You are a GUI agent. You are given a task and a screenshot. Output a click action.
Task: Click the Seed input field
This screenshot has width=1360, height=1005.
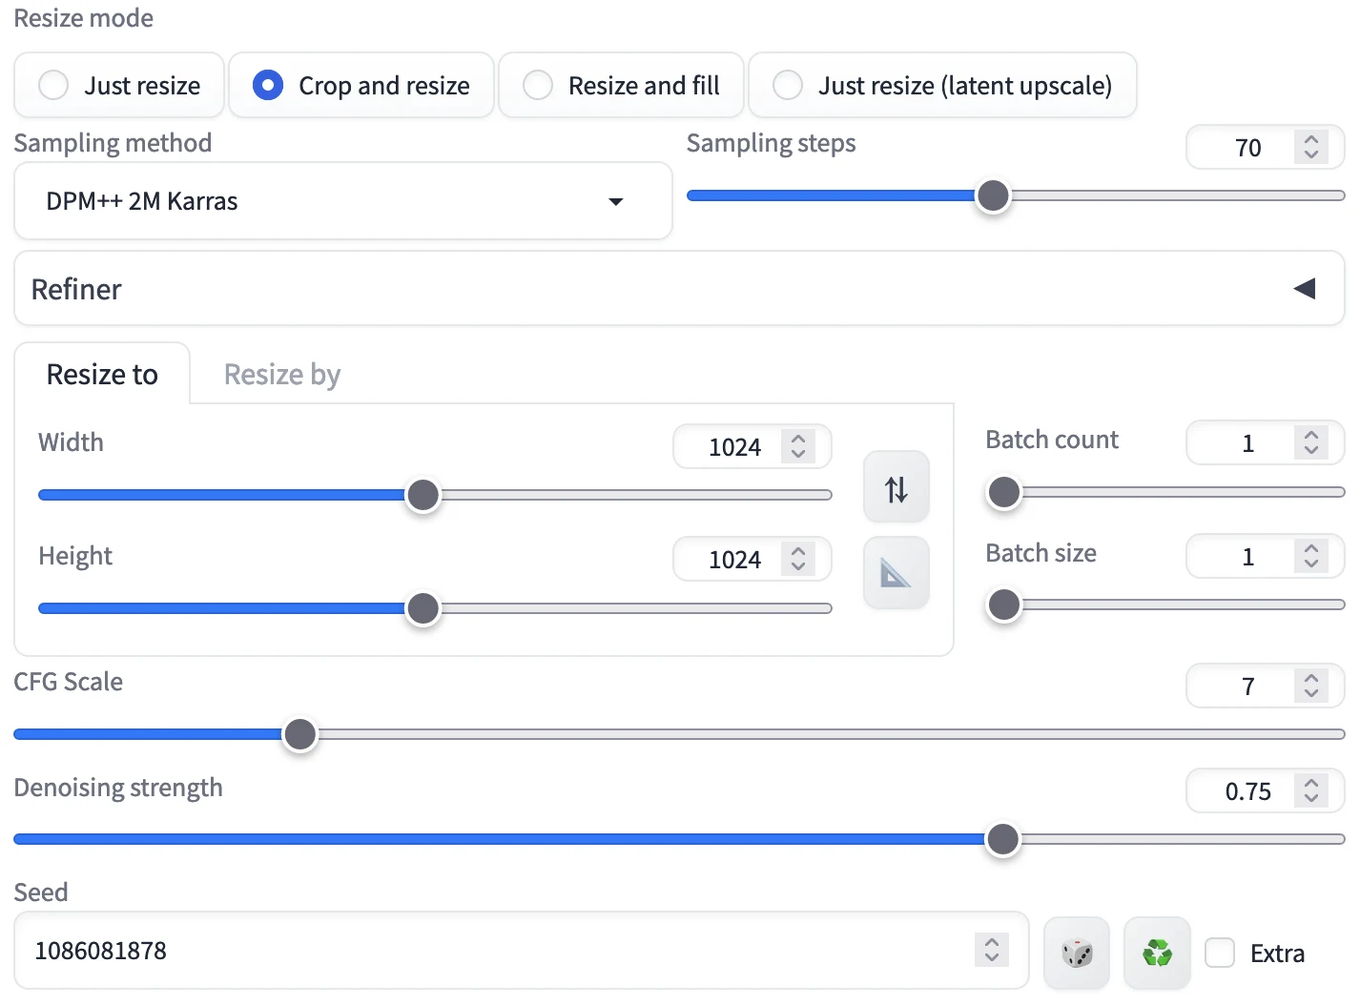pyautogui.click(x=521, y=950)
